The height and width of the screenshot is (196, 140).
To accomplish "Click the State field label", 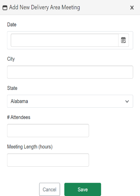I will [12, 88].
